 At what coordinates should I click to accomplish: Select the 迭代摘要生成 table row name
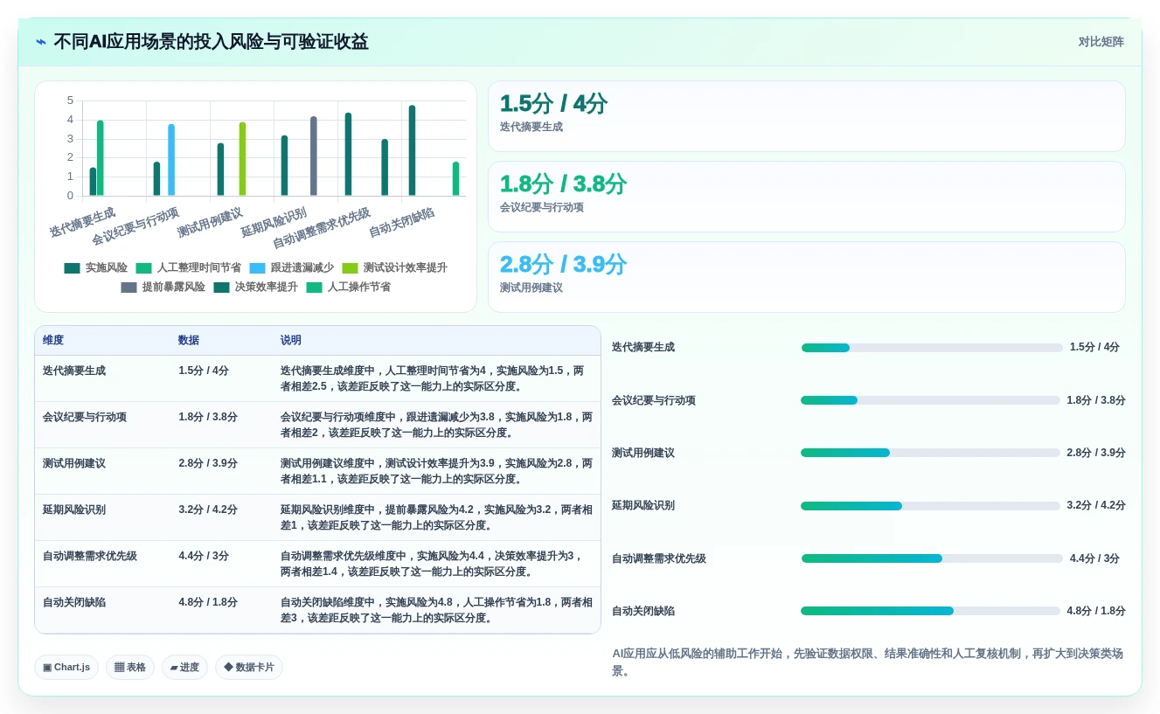(x=74, y=371)
